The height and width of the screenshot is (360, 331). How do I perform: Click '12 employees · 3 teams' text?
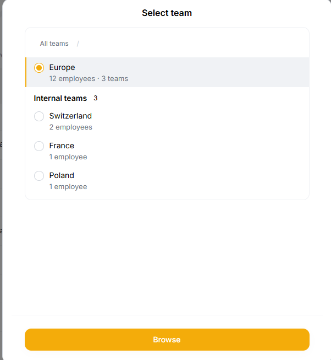coord(89,78)
